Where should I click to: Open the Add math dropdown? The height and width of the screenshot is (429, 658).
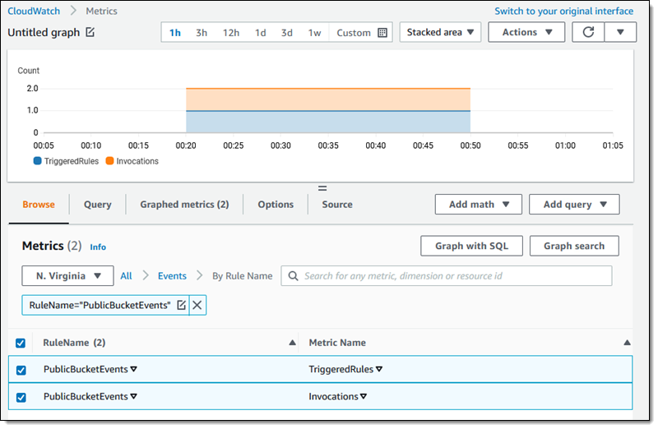pos(479,204)
